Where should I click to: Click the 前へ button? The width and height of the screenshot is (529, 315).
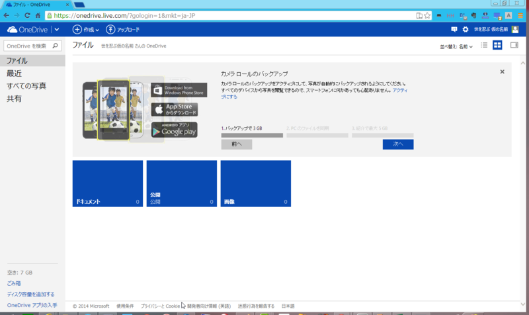click(x=237, y=144)
